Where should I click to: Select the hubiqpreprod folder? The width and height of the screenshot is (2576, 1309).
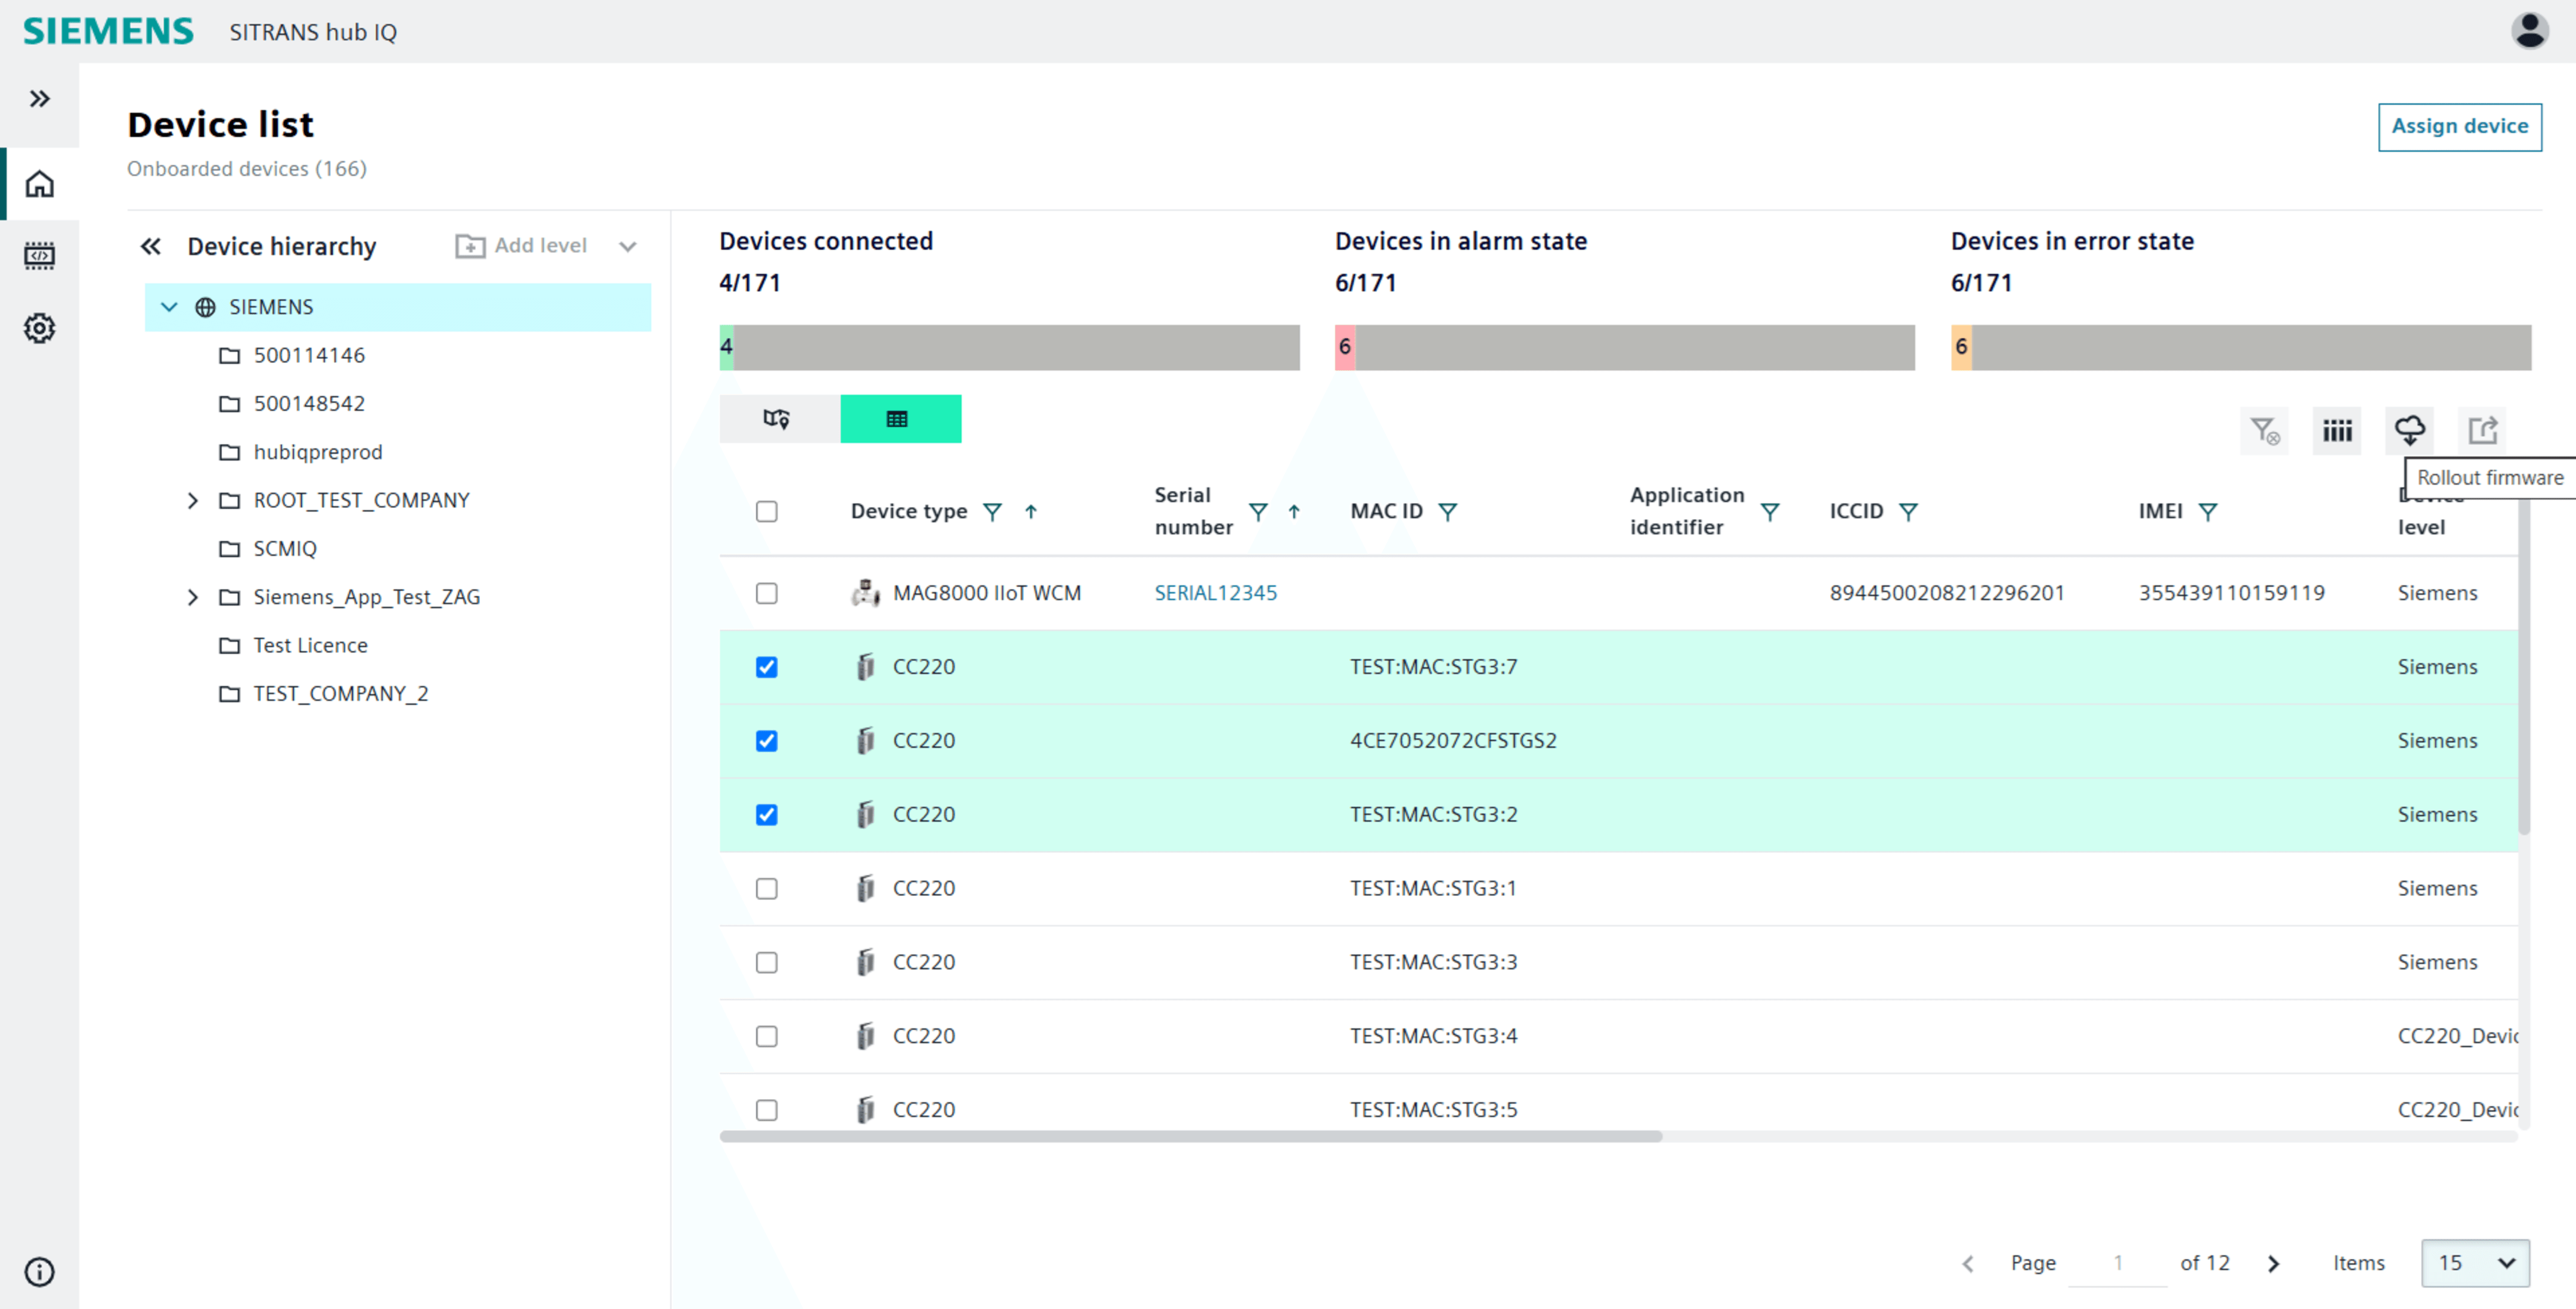tap(318, 452)
